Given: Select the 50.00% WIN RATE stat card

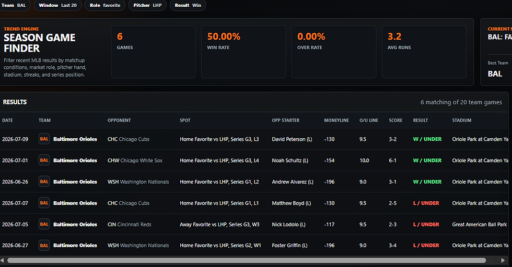Looking at the screenshot, I should [243, 52].
